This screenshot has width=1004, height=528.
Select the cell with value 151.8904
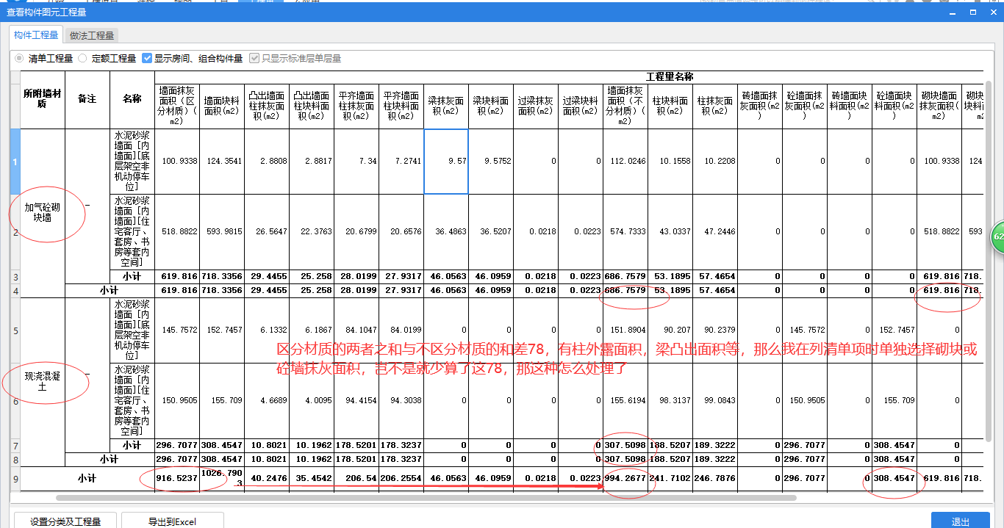625,330
